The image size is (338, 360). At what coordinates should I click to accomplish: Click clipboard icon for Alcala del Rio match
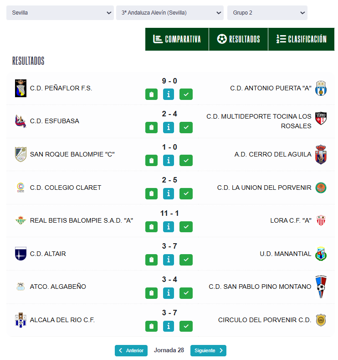click(151, 326)
